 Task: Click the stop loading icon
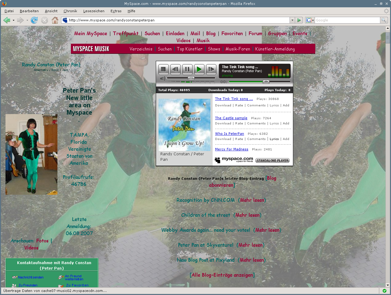[x=45, y=20]
